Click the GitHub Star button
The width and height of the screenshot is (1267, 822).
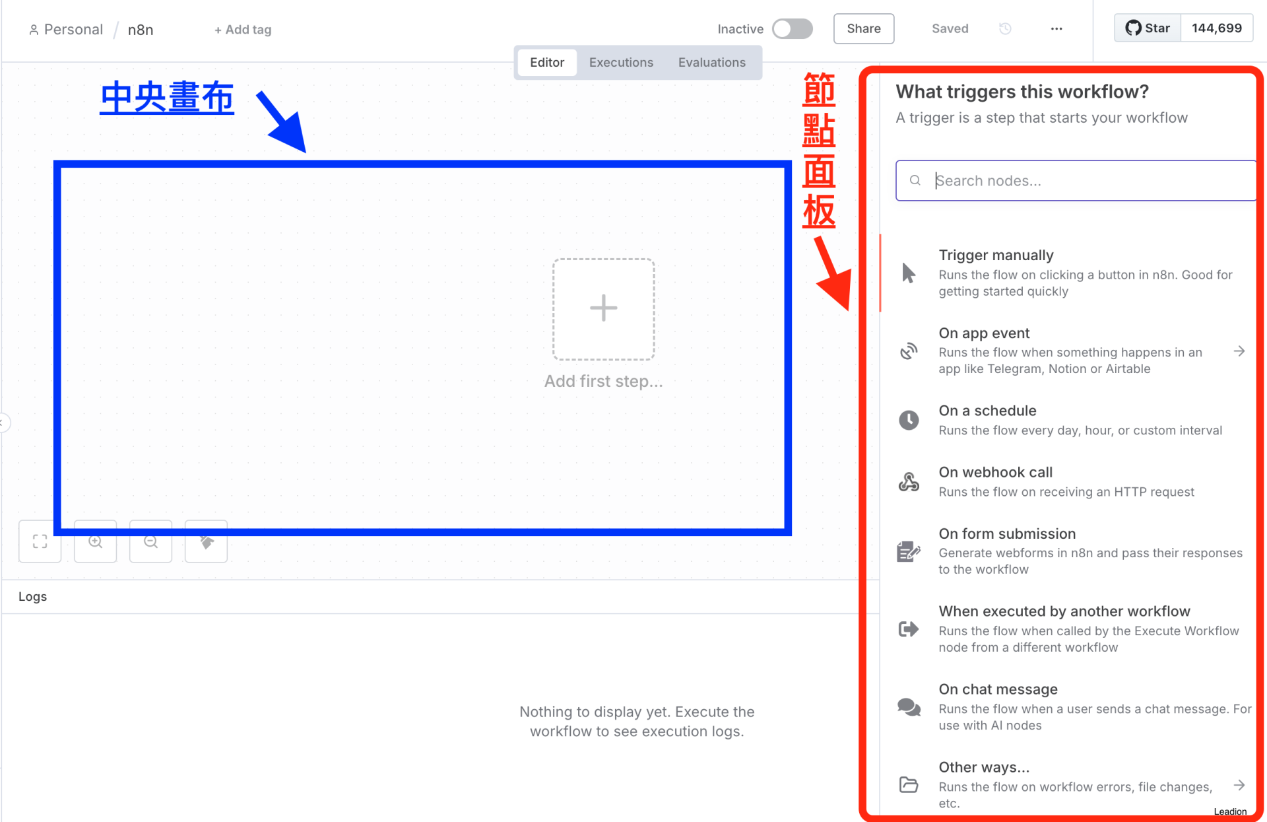point(1148,28)
